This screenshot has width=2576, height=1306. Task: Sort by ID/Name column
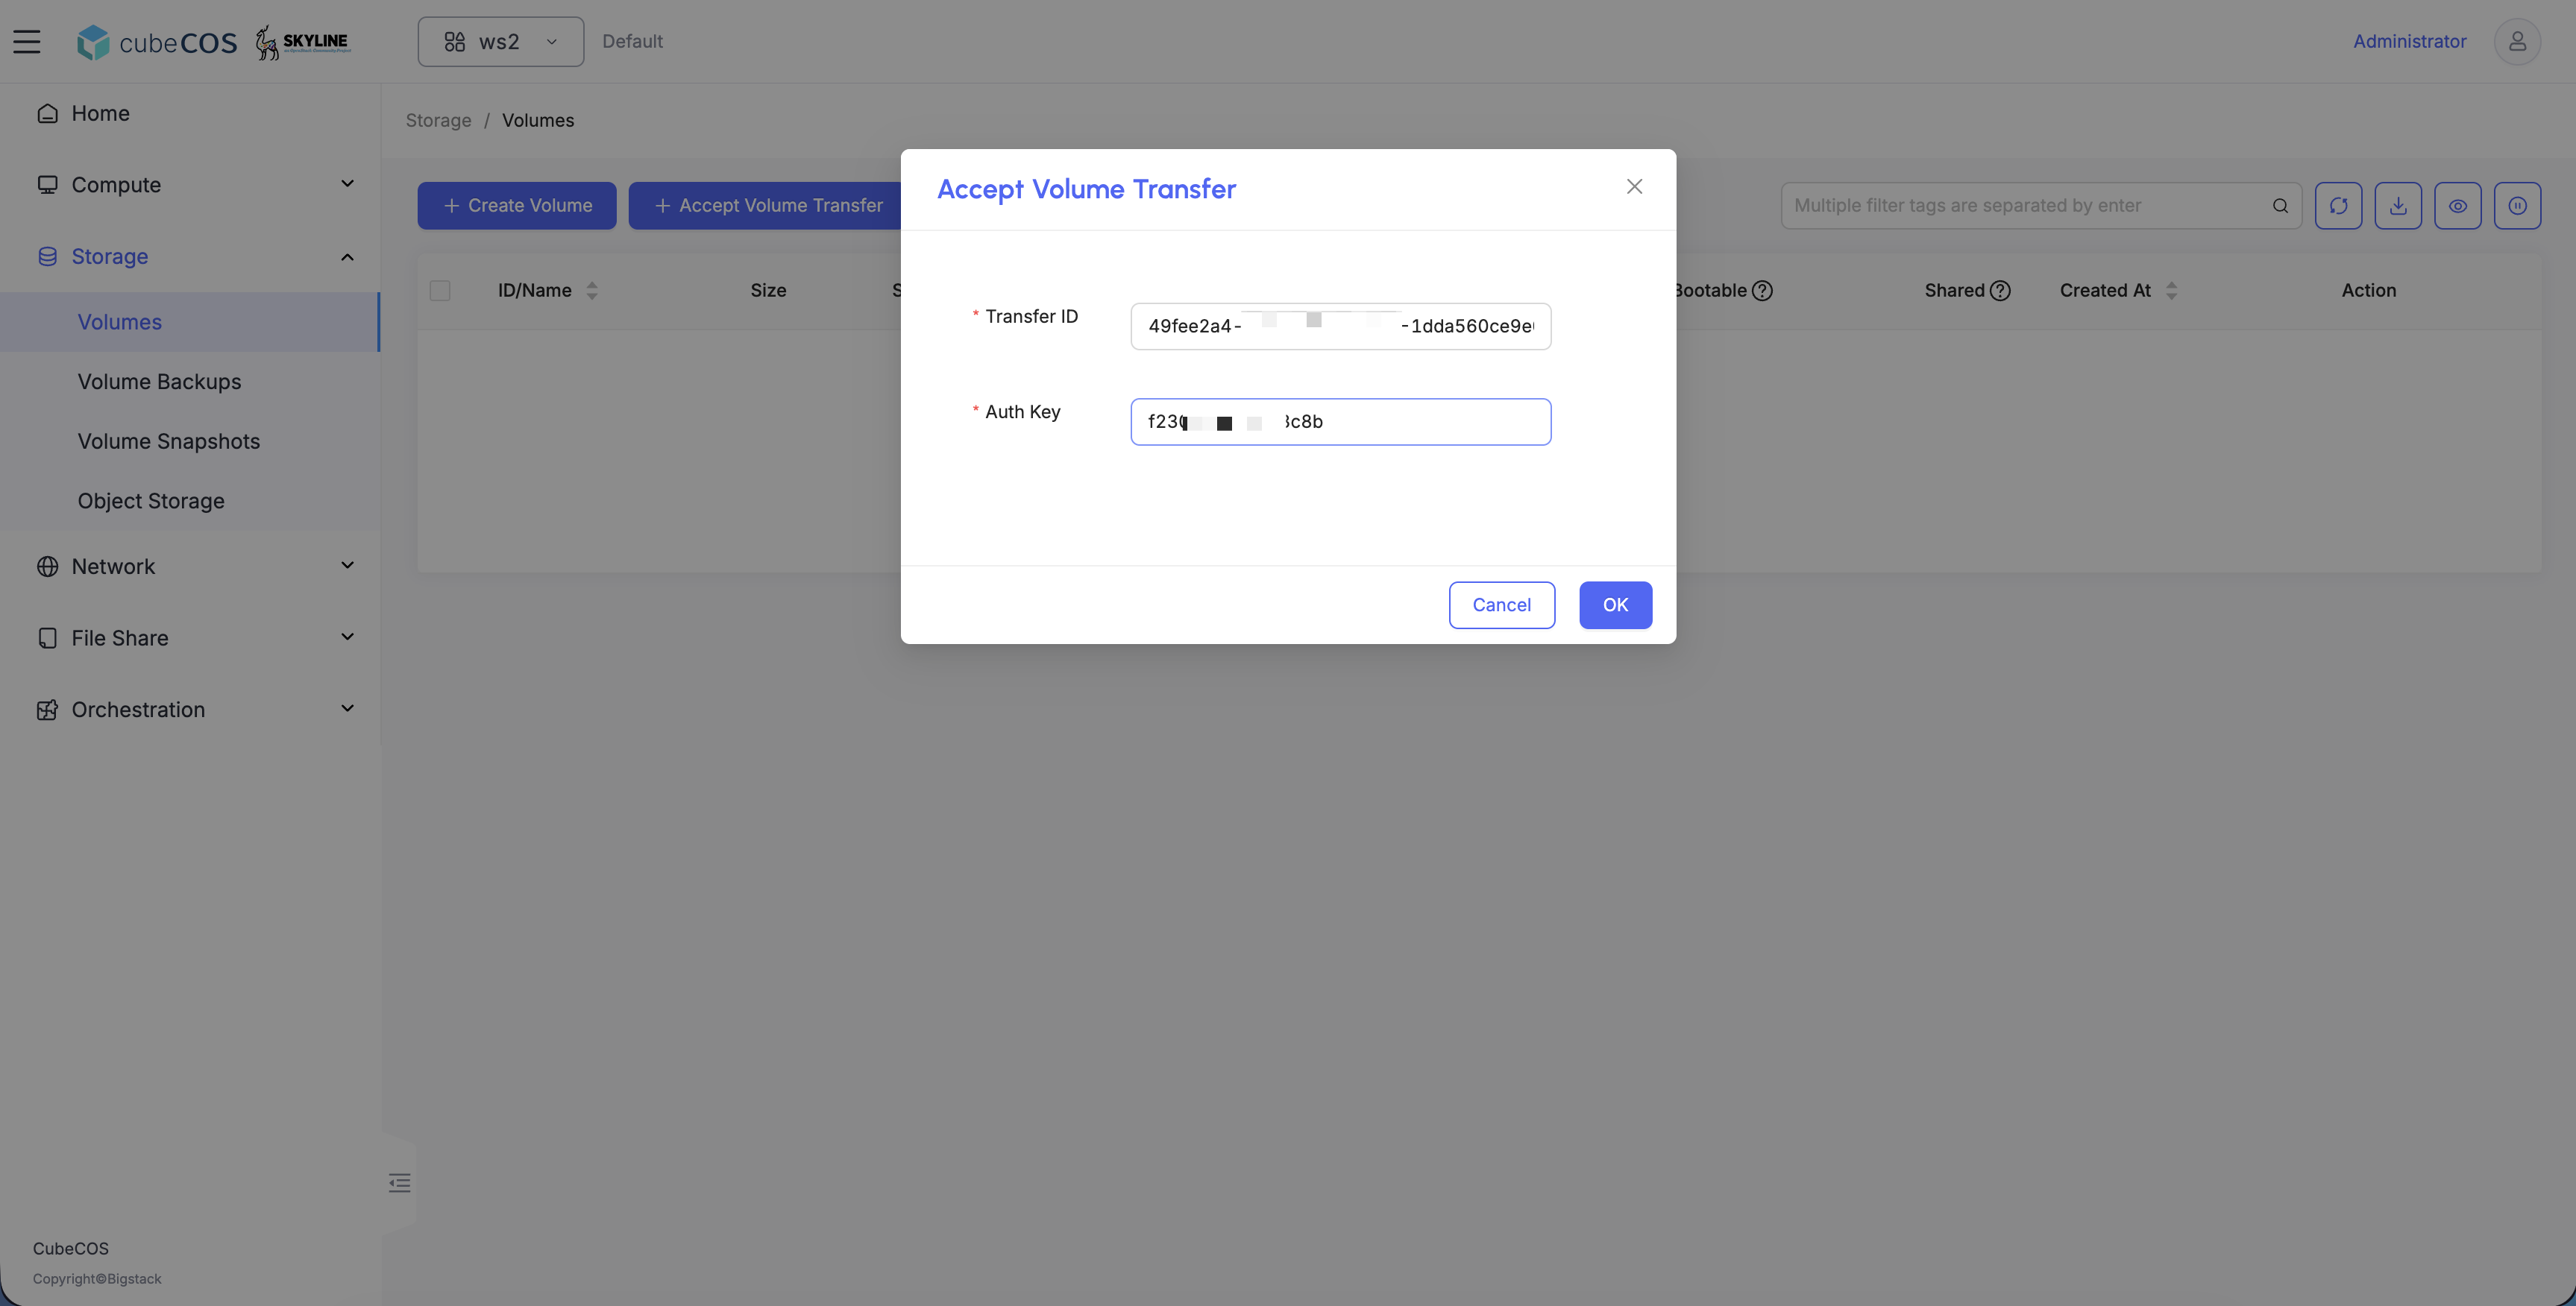pos(592,291)
